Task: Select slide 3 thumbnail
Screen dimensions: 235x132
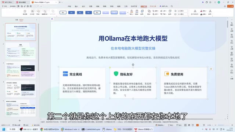Action: 21,70
